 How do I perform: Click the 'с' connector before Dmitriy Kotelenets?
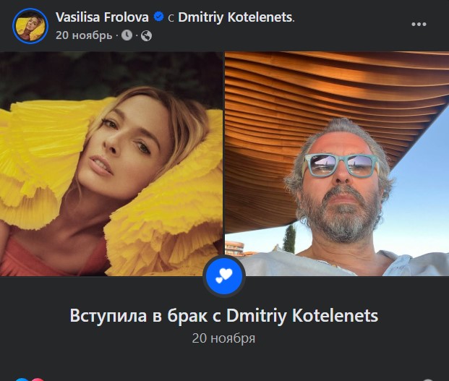click(x=171, y=18)
